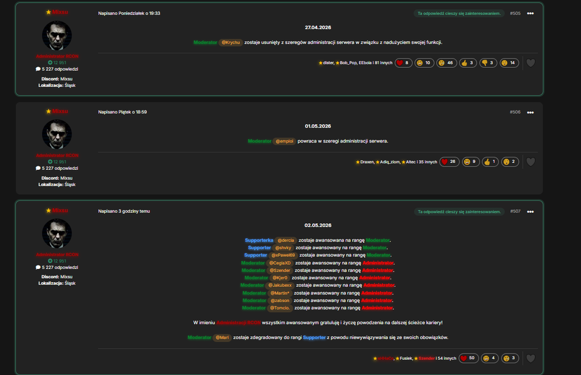Click thumbs-down reaction with count 3

point(488,63)
